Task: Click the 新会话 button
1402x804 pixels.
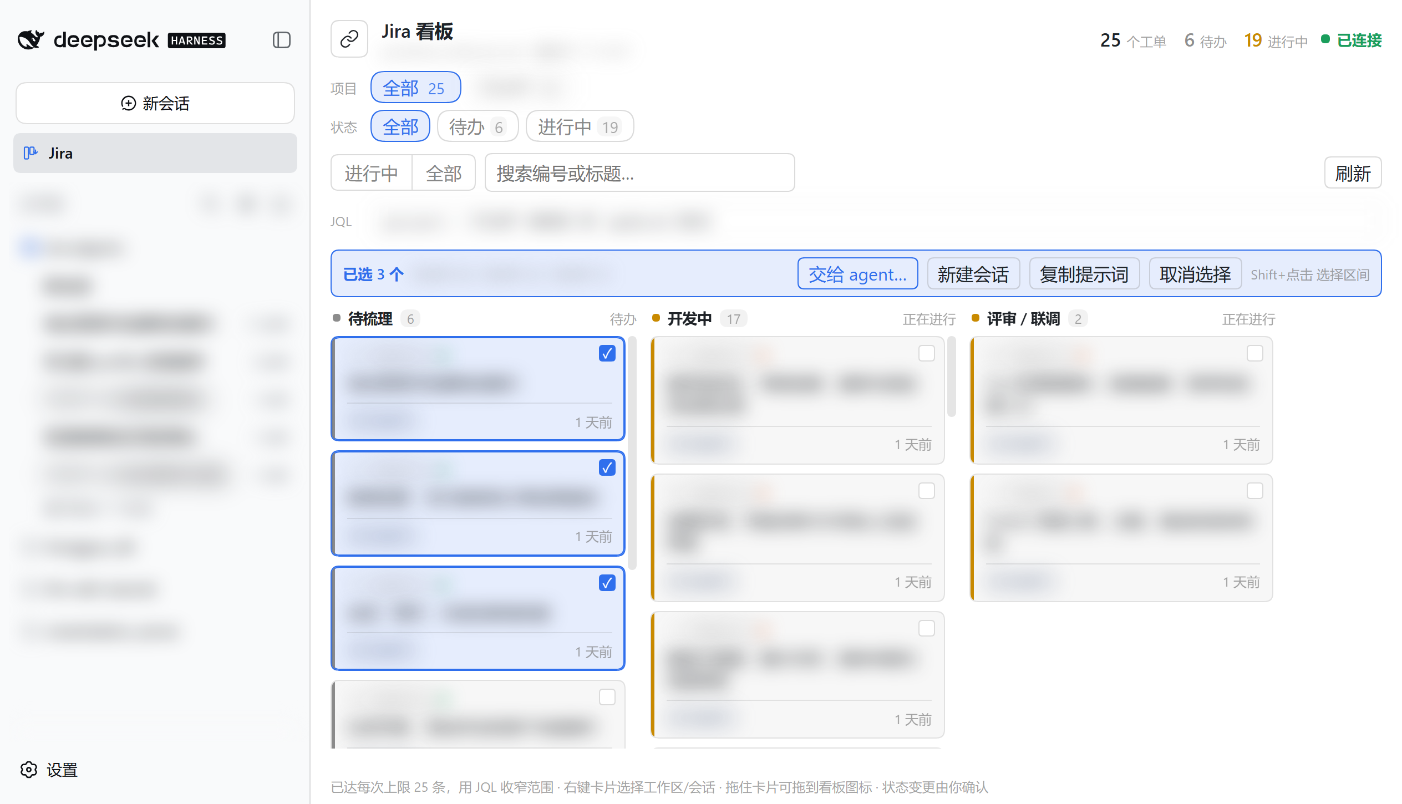Action: click(x=155, y=103)
